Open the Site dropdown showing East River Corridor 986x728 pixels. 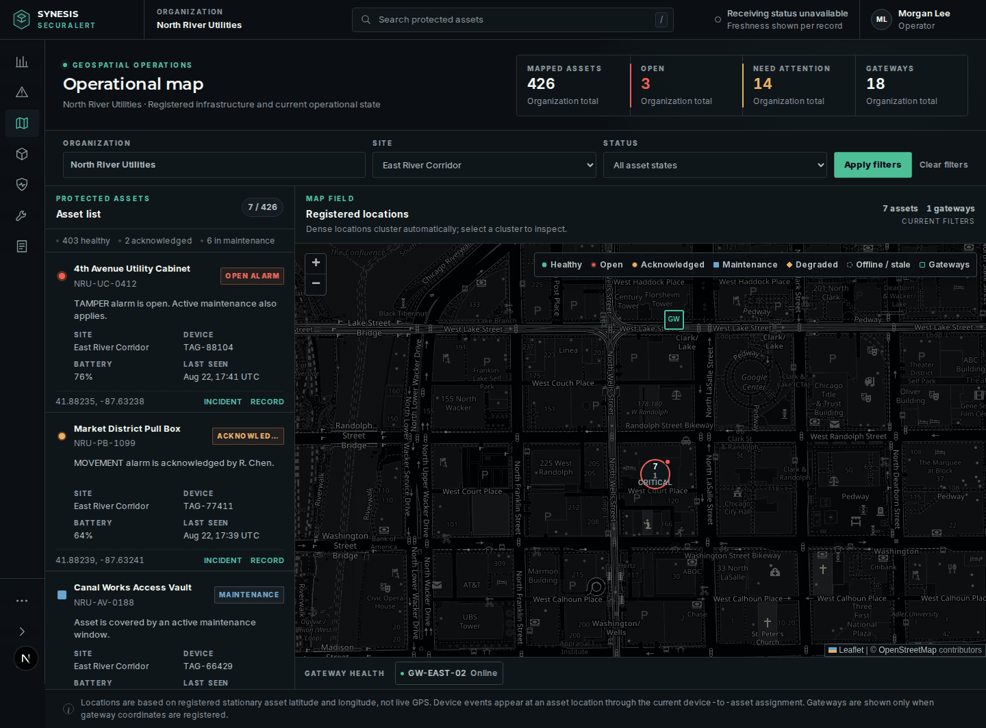(x=484, y=165)
